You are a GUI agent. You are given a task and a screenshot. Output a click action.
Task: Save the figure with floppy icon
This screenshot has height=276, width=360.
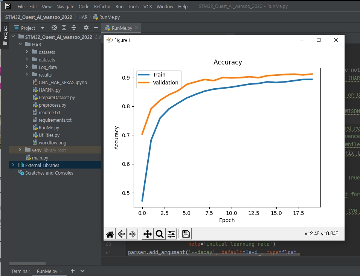coord(186,234)
